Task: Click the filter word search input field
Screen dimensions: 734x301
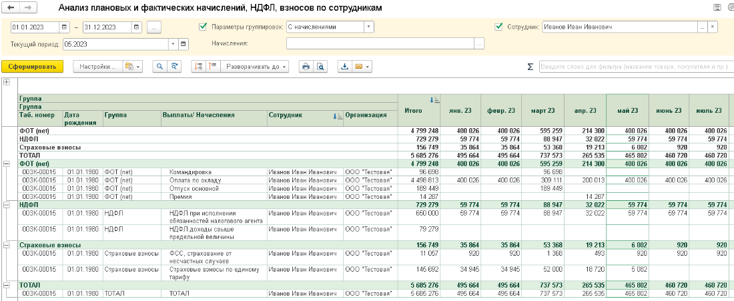Action: [x=637, y=67]
